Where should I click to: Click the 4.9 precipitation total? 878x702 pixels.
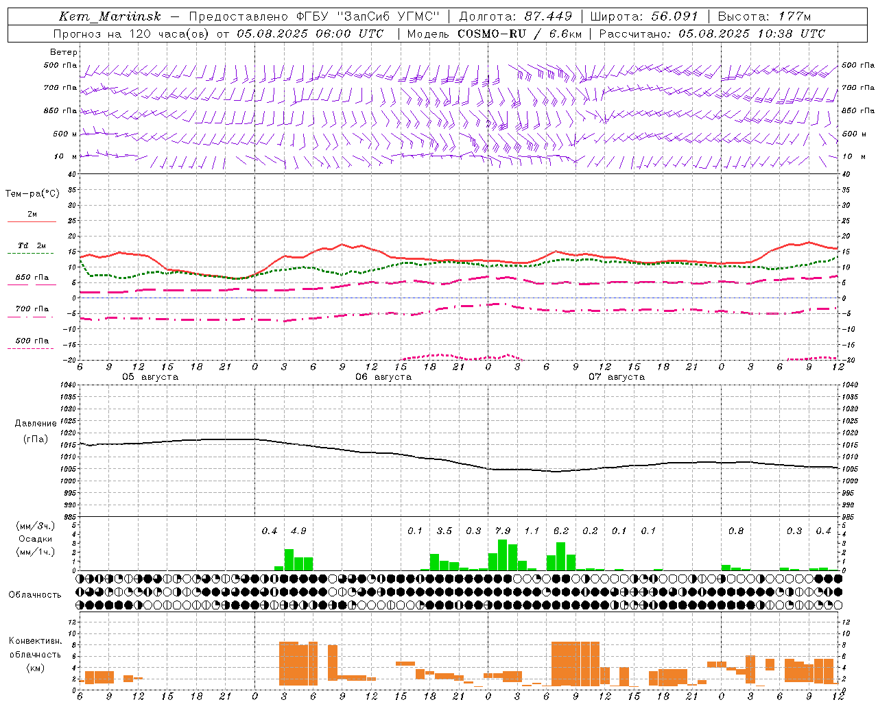298,531
